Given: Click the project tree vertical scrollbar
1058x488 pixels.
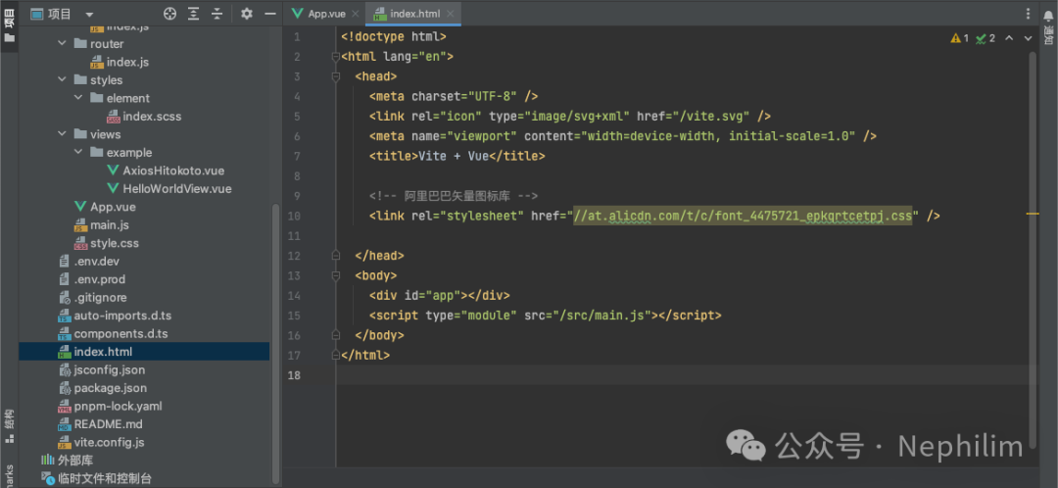Looking at the screenshot, I should [275, 342].
